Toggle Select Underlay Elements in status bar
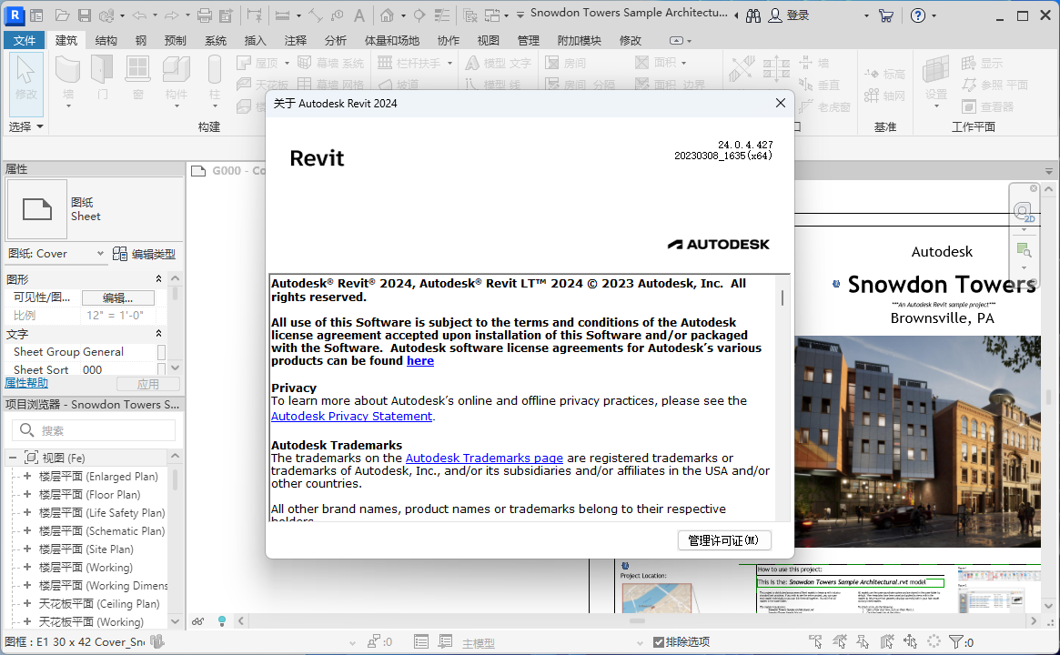Image resolution: width=1060 pixels, height=655 pixels. click(x=840, y=641)
